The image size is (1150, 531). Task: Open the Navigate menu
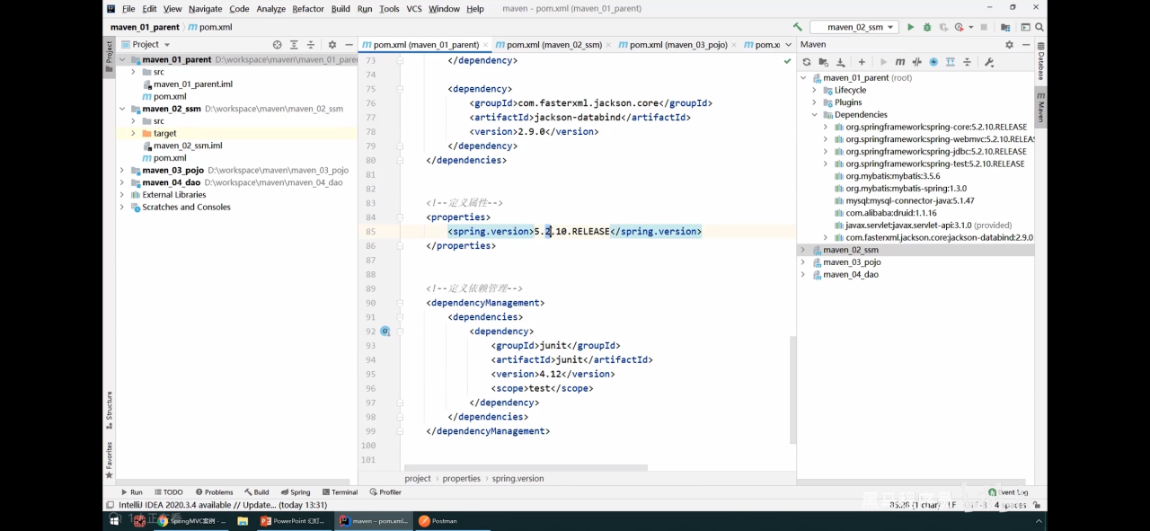pyautogui.click(x=205, y=9)
